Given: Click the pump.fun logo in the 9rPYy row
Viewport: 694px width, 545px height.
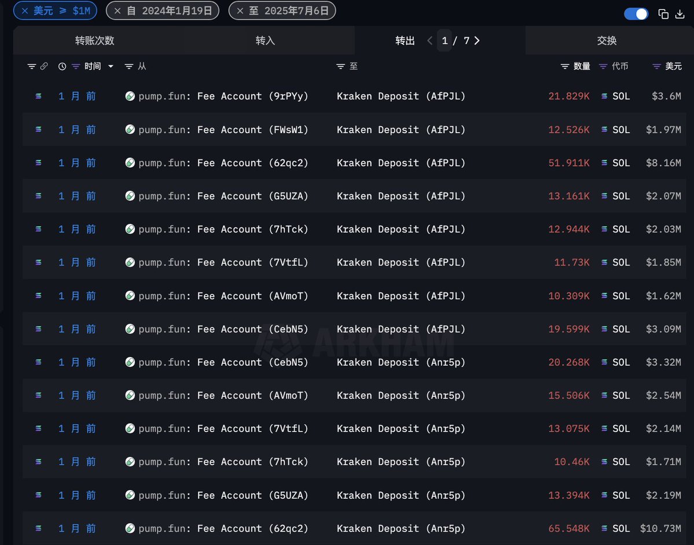Looking at the screenshot, I should (x=130, y=96).
